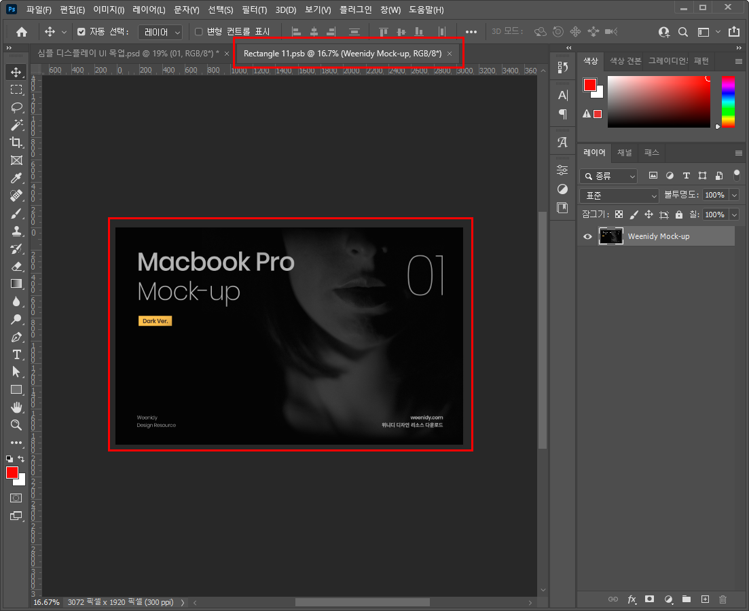Viewport: 749px width, 611px height.
Task: Toggle Quick Mask mode
Action: 16,498
